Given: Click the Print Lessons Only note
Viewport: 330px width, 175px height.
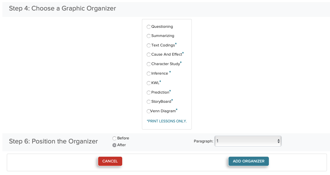Looking at the screenshot, I should point(167,121).
